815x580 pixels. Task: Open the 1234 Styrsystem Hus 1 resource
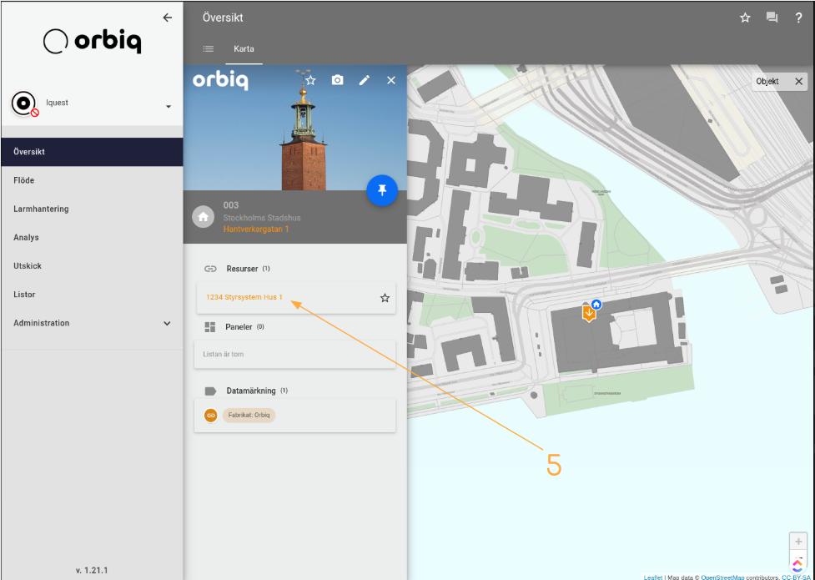[x=244, y=297]
